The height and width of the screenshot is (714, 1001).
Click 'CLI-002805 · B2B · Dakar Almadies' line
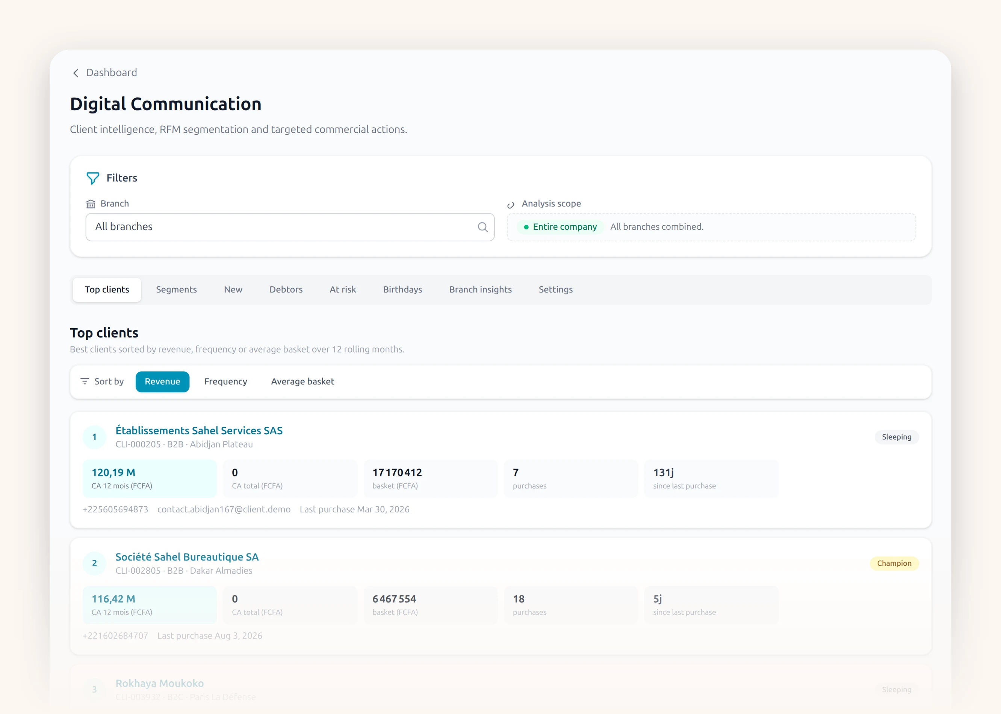coord(184,571)
